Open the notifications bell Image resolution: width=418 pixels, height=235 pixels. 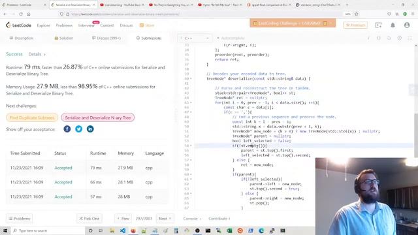coord(393,25)
